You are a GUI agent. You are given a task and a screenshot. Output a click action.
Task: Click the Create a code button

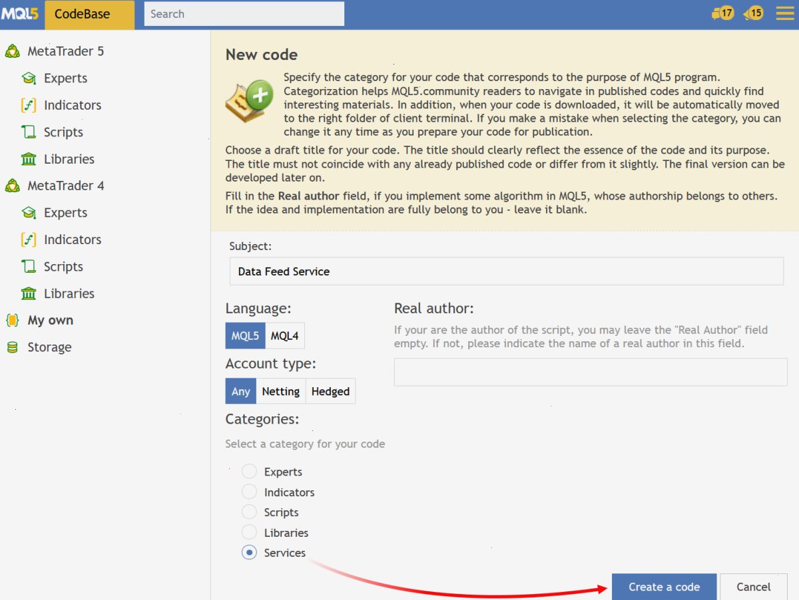point(665,587)
